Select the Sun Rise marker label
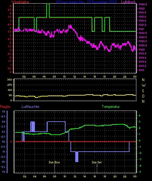Screen dimensions: 152x181 pos(54,162)
